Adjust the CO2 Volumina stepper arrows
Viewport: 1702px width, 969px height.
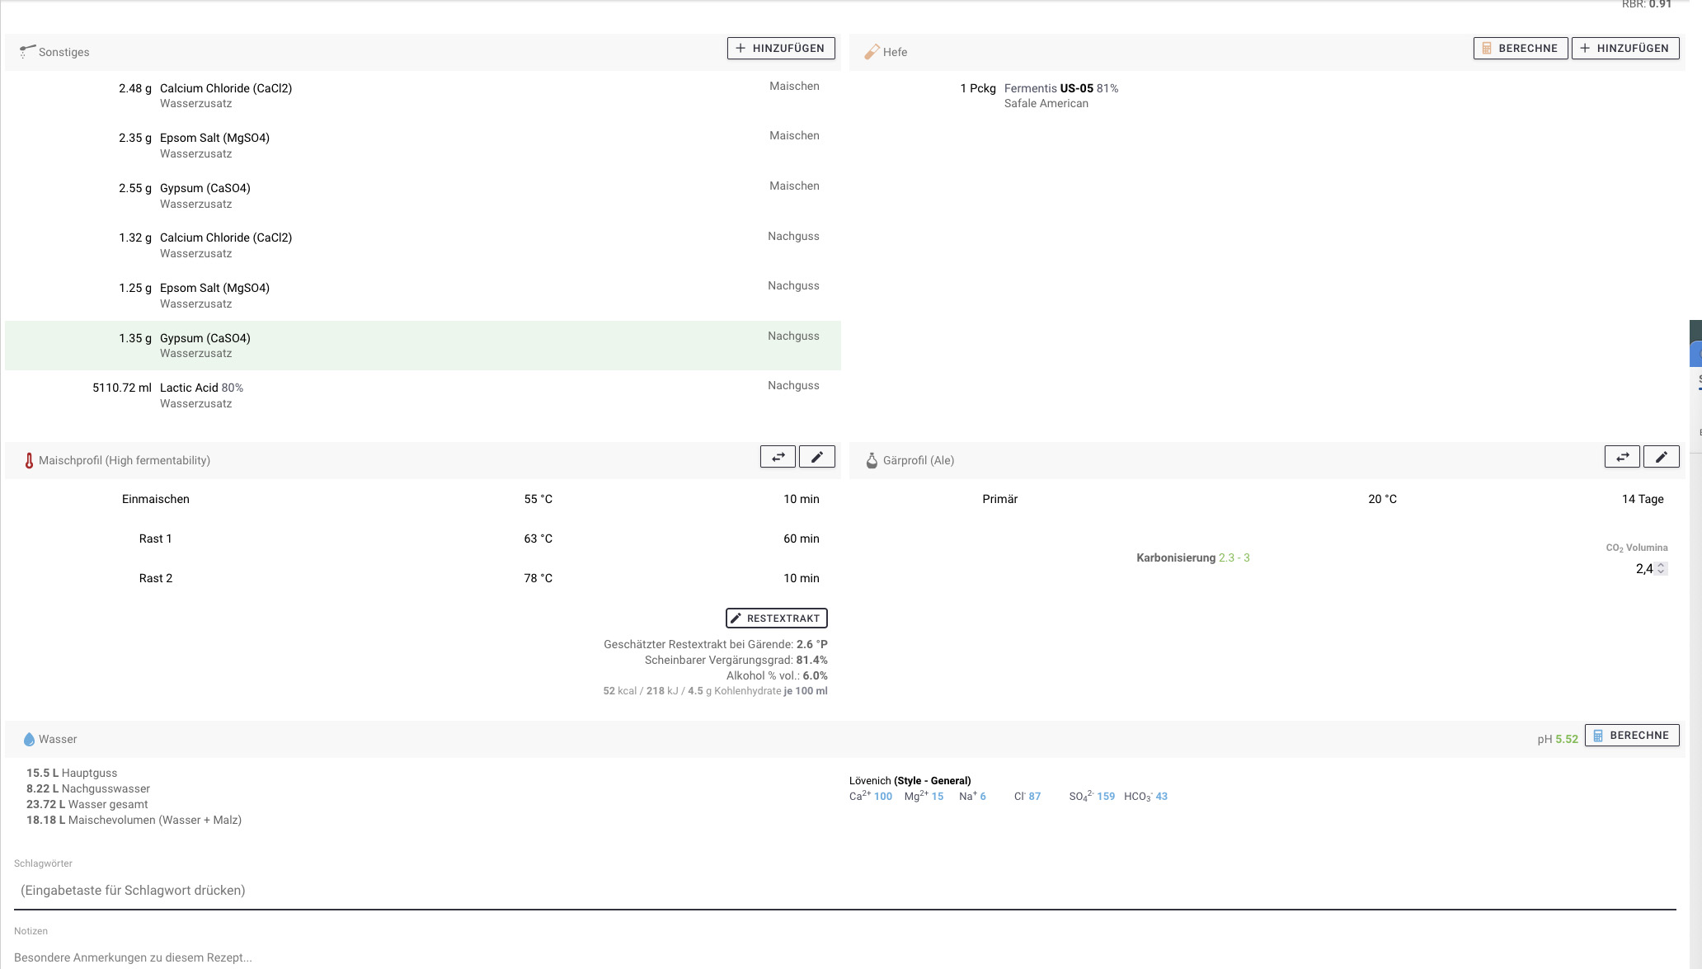tap(1661, 568)
